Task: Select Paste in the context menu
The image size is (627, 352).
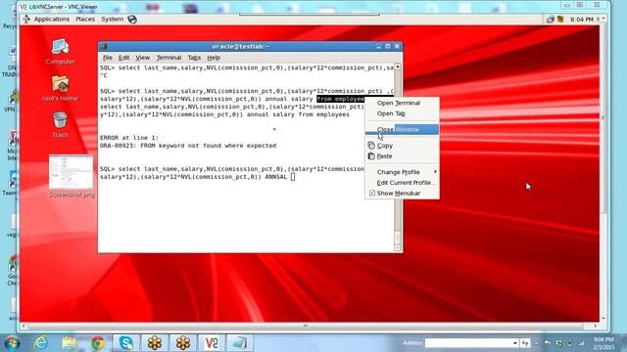Action: point(402,156)
